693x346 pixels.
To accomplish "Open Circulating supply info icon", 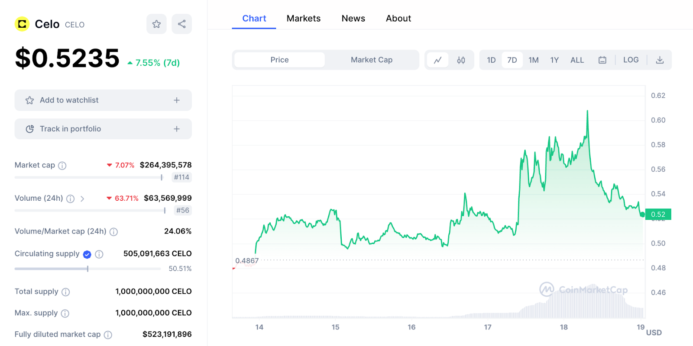I will point(99,254).
